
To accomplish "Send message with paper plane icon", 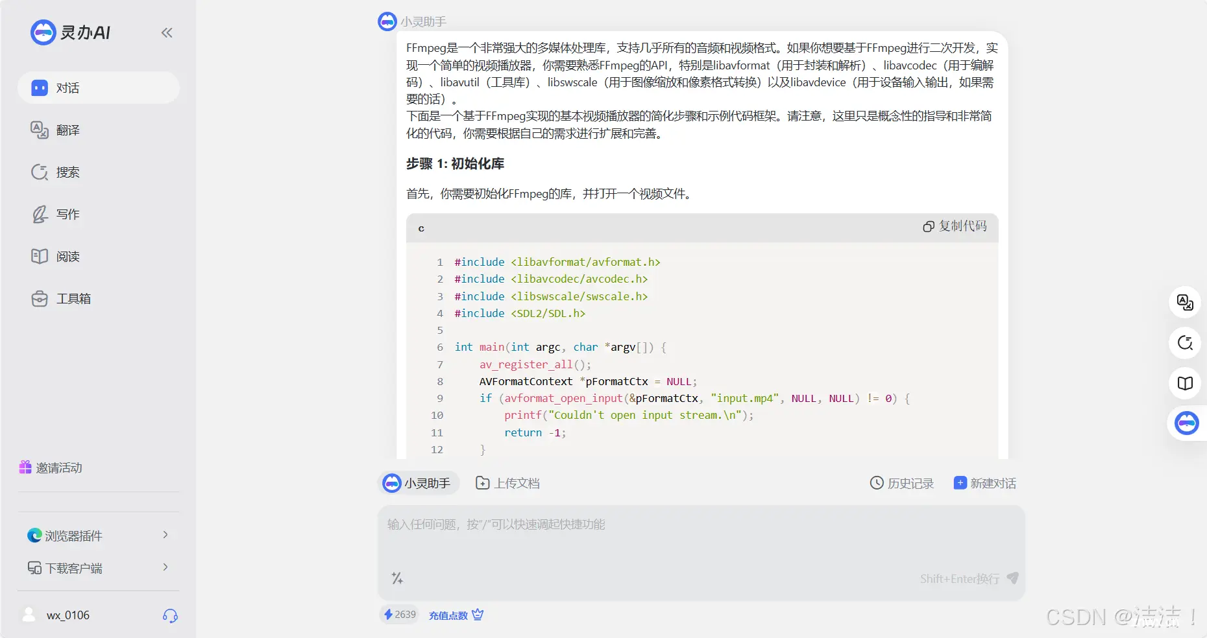I will click(1012, 578).
